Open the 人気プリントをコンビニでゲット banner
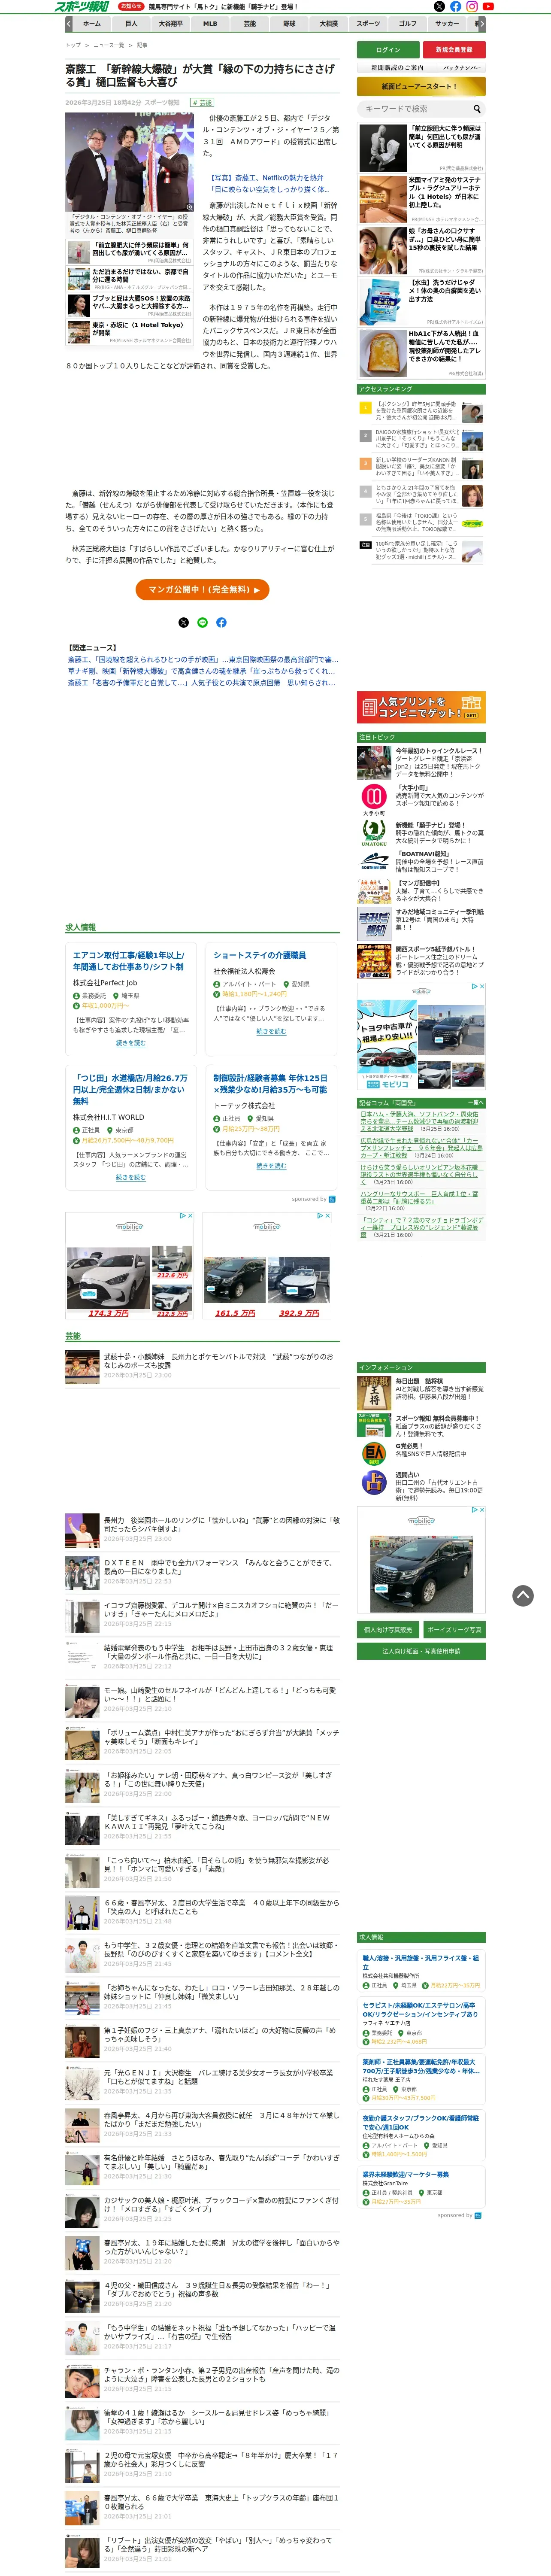 [x=421, y=707]
